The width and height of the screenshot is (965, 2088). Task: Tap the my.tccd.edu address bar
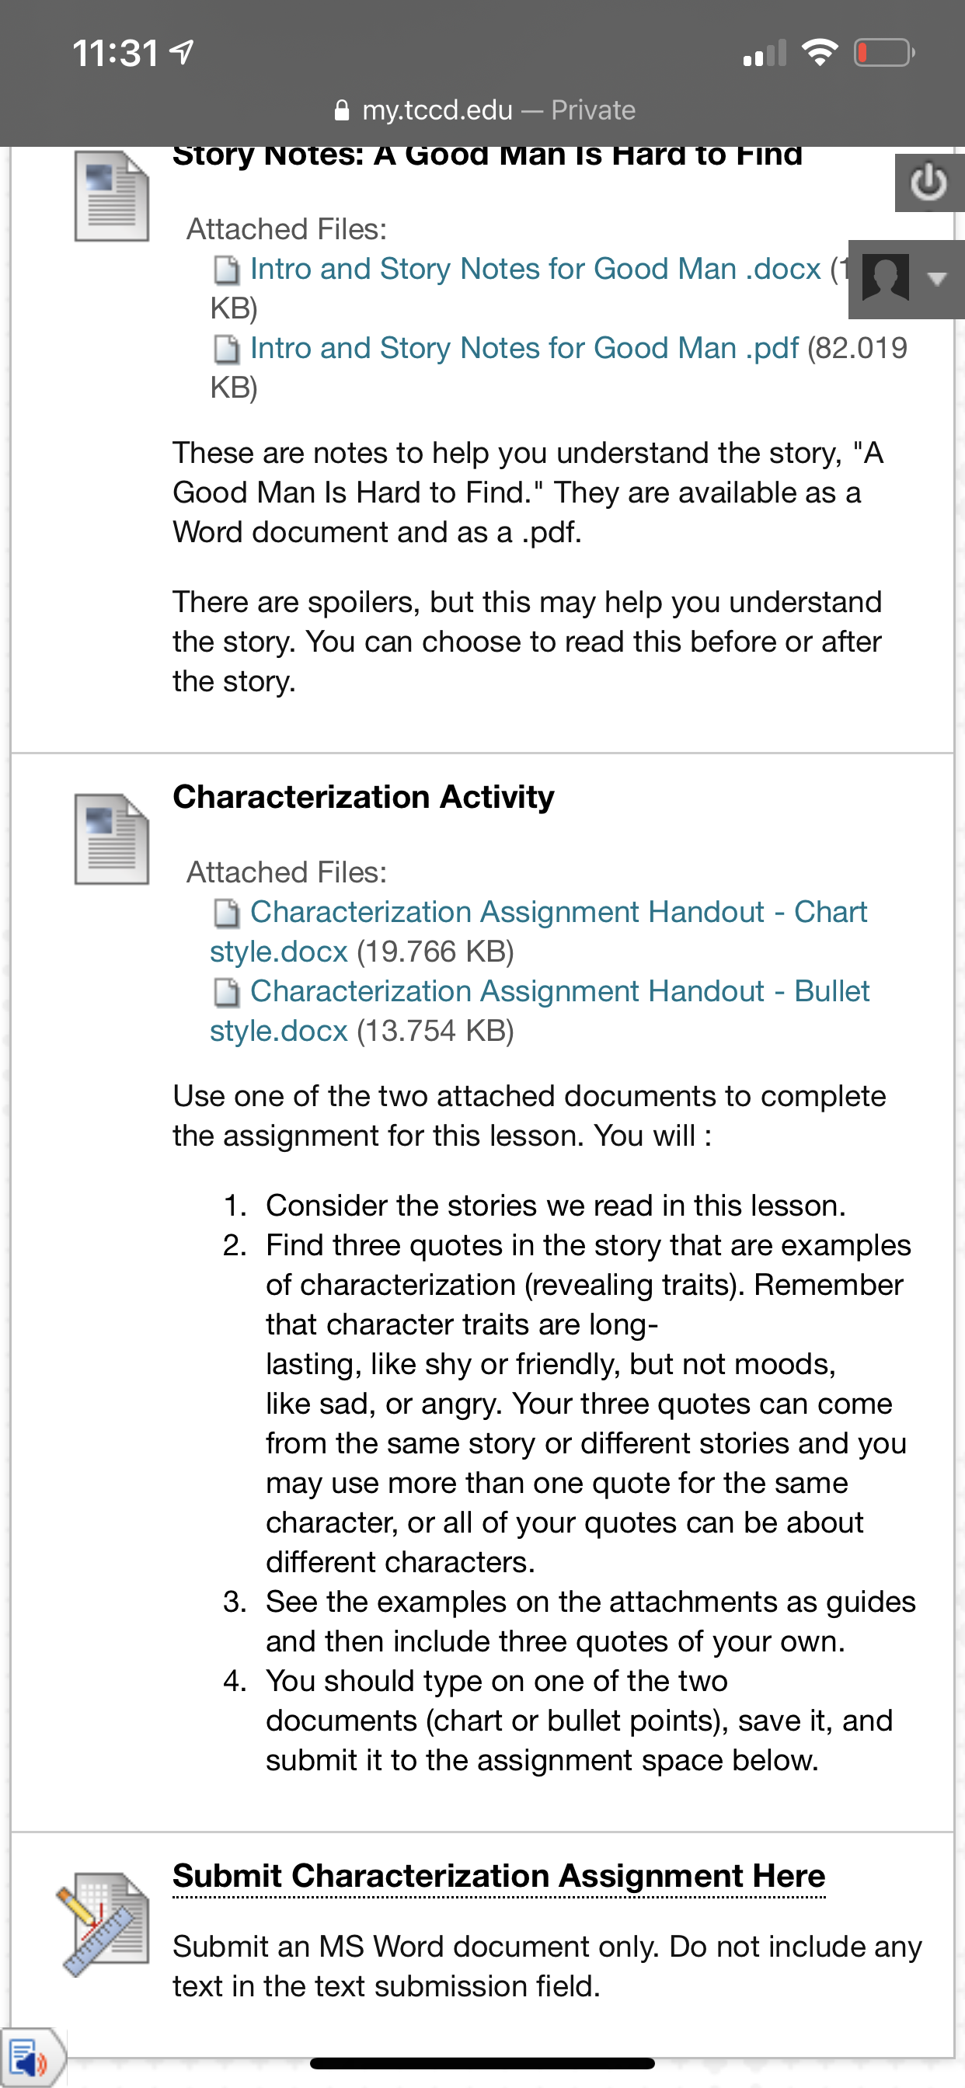click(x=484, y=110)
